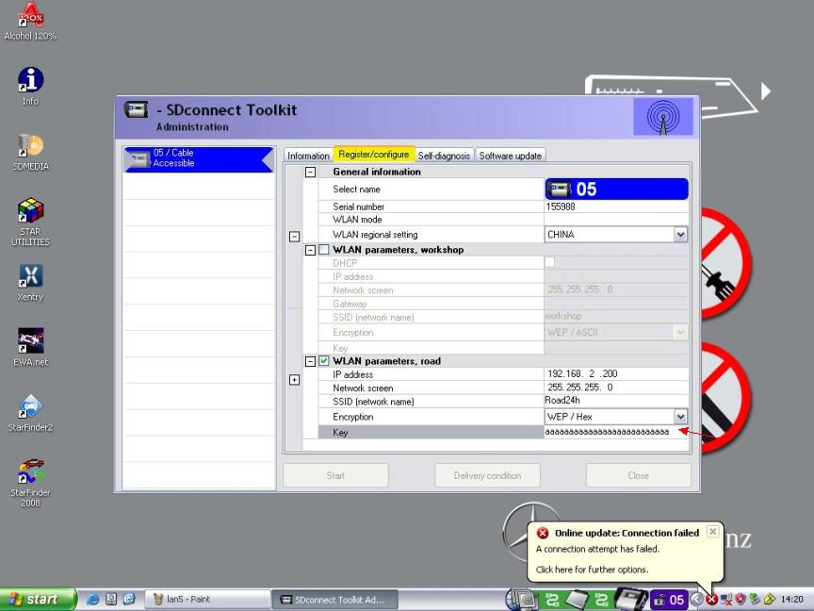
Task: Switch to the Information tab
Action: pyautogui.click(x=308, y=156)
